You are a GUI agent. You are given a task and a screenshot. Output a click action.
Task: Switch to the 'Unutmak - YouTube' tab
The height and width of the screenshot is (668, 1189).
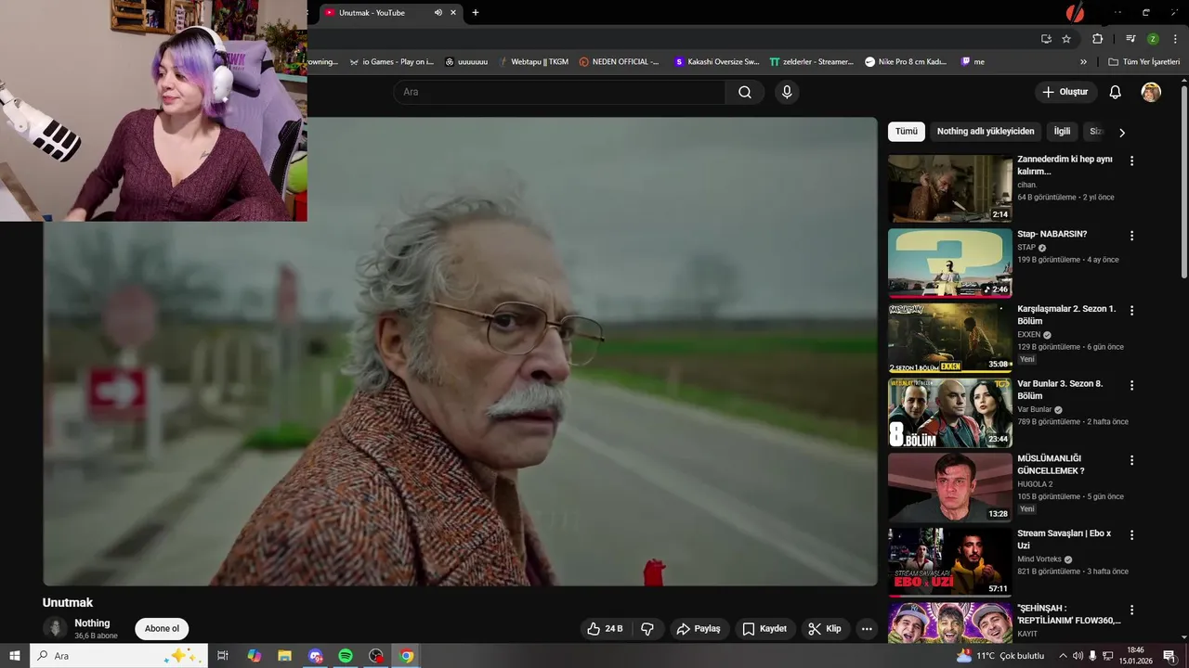click(x=391, y=13)
